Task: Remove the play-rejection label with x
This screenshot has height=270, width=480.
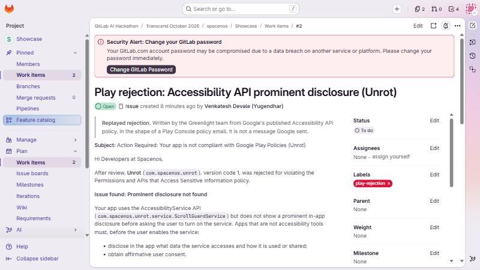Action: coord(389,184)
